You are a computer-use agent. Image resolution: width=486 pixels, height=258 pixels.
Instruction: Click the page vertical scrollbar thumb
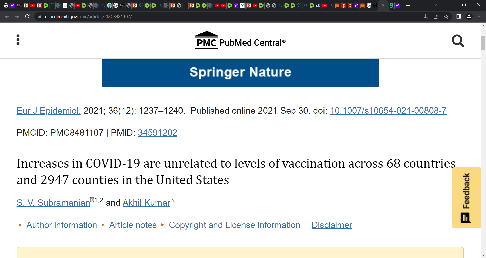[483, 43]
